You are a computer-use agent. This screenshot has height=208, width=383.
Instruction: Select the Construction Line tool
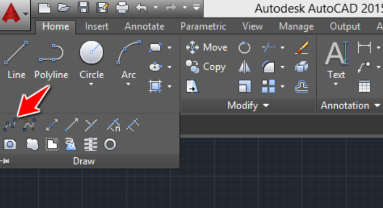coord(52,125)
